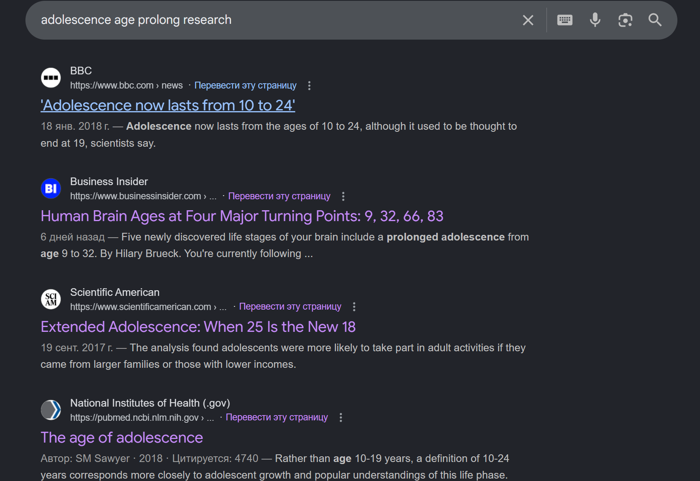Image resolution: width=700 pixels, height=481 pixels.
Task: Open 'The age of adolescence' pubmed result
Action: pyautogui.click(x=122, y=438)
